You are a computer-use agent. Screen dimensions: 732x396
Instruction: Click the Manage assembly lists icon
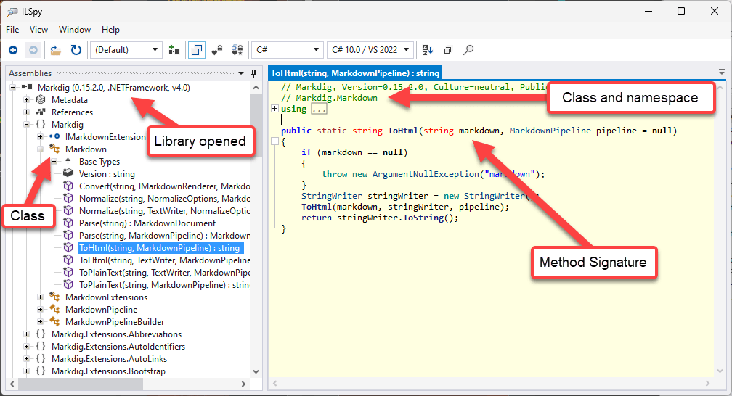coord(174,50)
